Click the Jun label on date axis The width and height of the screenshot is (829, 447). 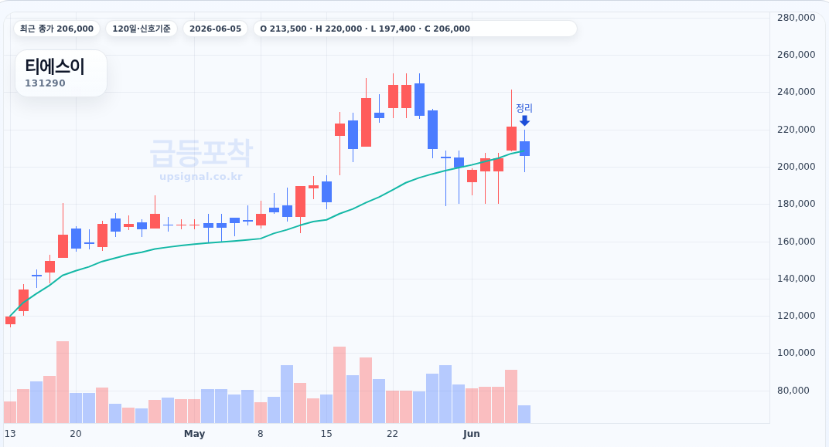point(471,434)
